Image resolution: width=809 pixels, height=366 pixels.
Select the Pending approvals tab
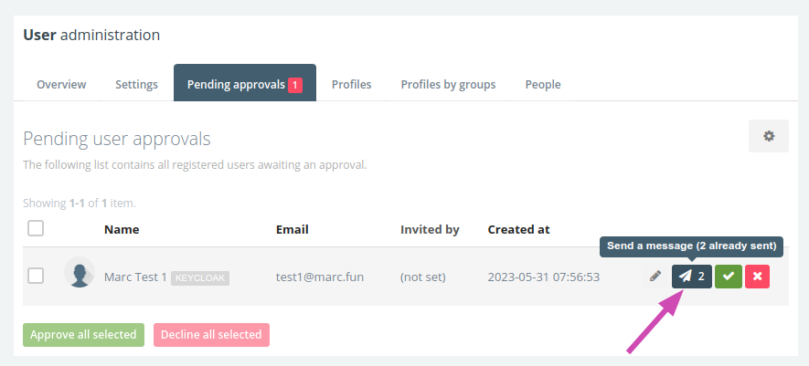click(x=245, y=83)
